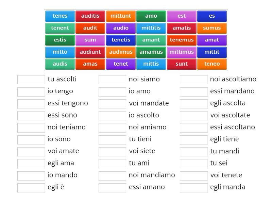Click the blank next to 'tu sei'

193,163
